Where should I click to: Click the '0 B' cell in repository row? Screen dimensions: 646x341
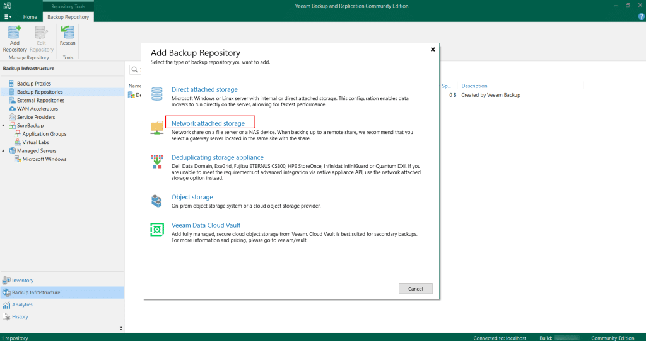point(453,95)
